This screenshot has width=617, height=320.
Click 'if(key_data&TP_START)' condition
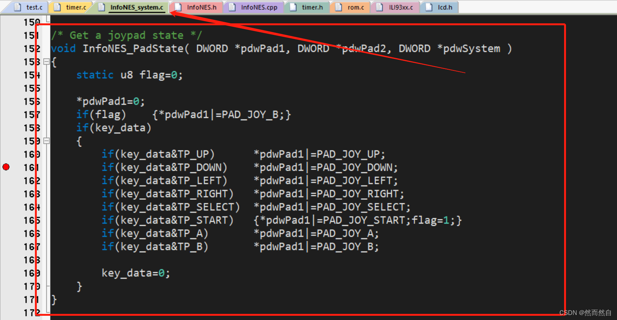pyautogui.click(x=168, y=220)
